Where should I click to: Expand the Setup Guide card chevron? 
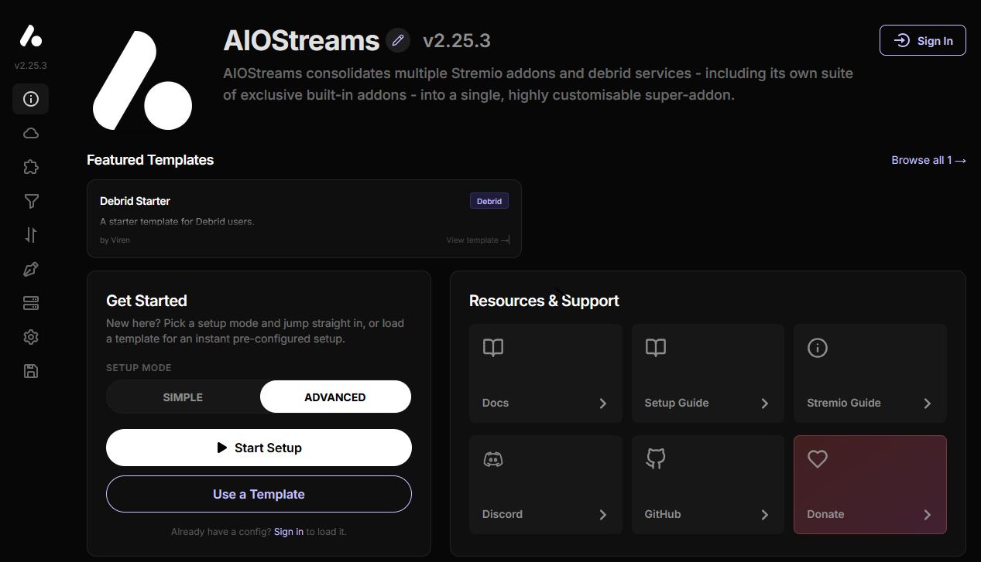[x=764, y=403]
